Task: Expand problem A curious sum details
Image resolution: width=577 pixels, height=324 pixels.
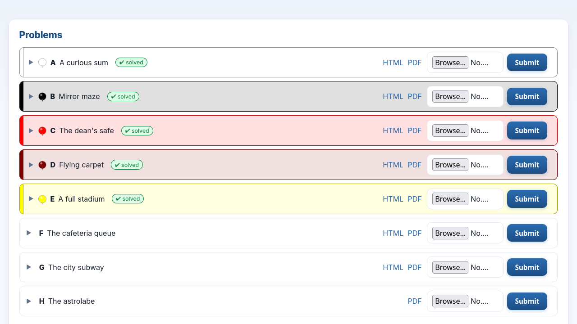Action: pos(31,62)
